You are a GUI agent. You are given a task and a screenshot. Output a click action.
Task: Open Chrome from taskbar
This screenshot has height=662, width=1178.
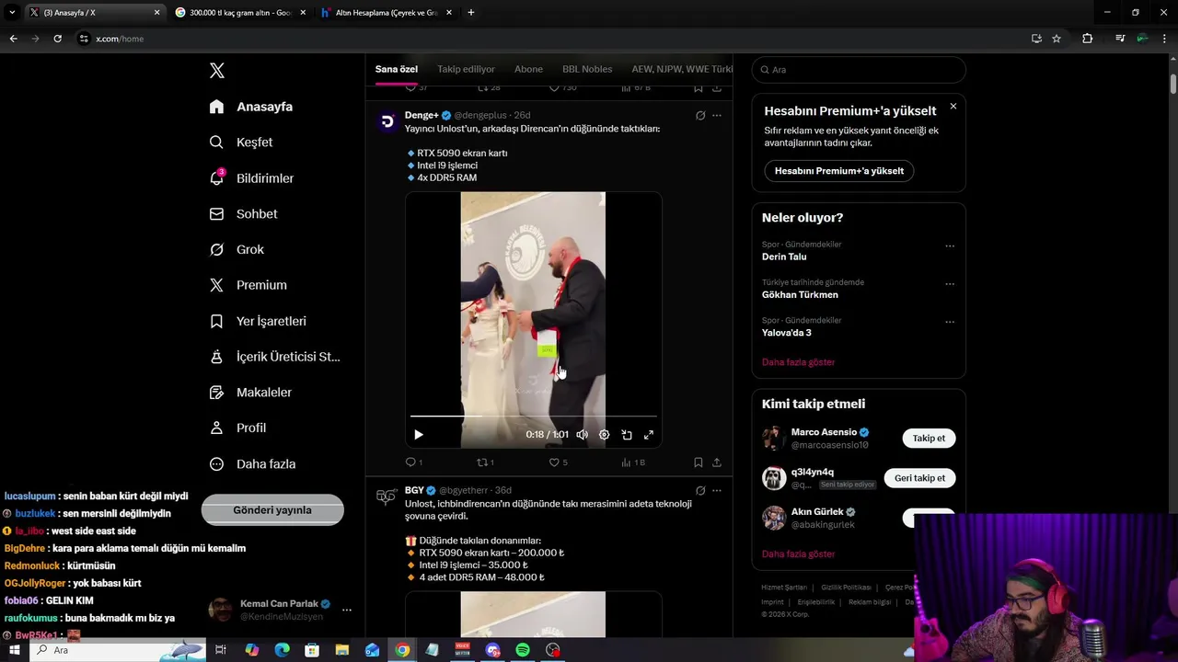coord(402,650)
